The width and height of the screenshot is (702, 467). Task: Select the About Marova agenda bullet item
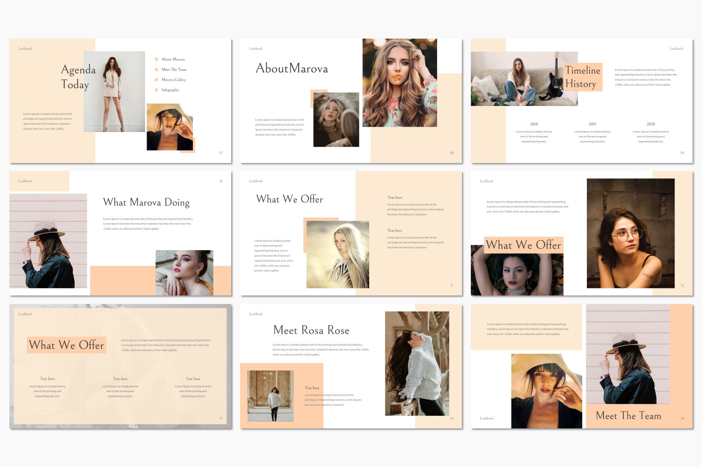(173, 59)
